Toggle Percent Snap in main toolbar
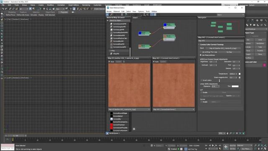This screenshot has height=151, width=268. [x=85, y=9]
